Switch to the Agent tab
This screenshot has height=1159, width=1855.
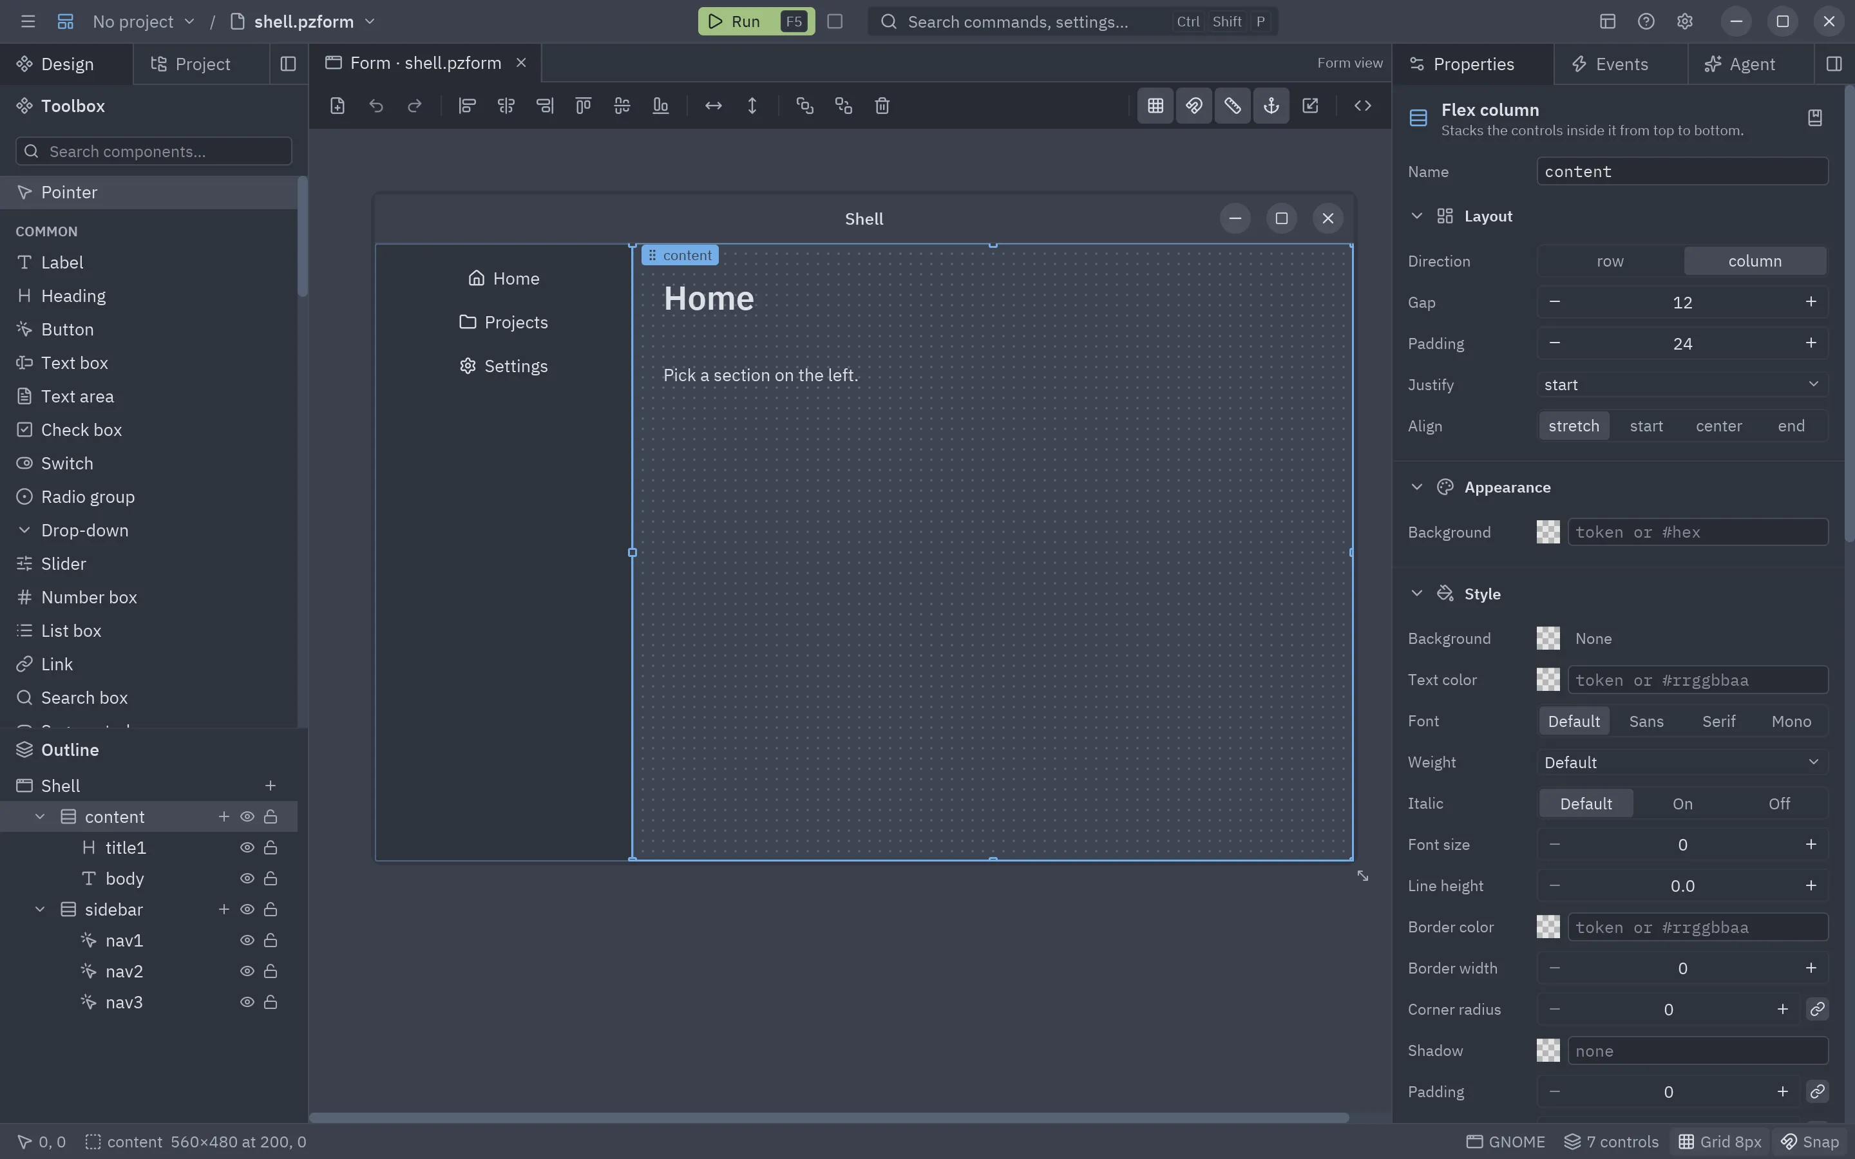tap(1751, 64)
